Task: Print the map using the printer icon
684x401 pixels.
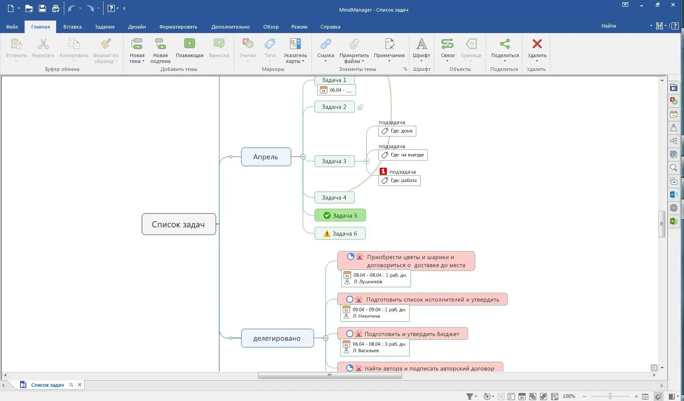Action: [x=56, y=8]
